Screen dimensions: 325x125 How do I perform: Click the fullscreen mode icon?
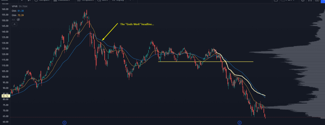pyautogui.click(x=310, y=1)
